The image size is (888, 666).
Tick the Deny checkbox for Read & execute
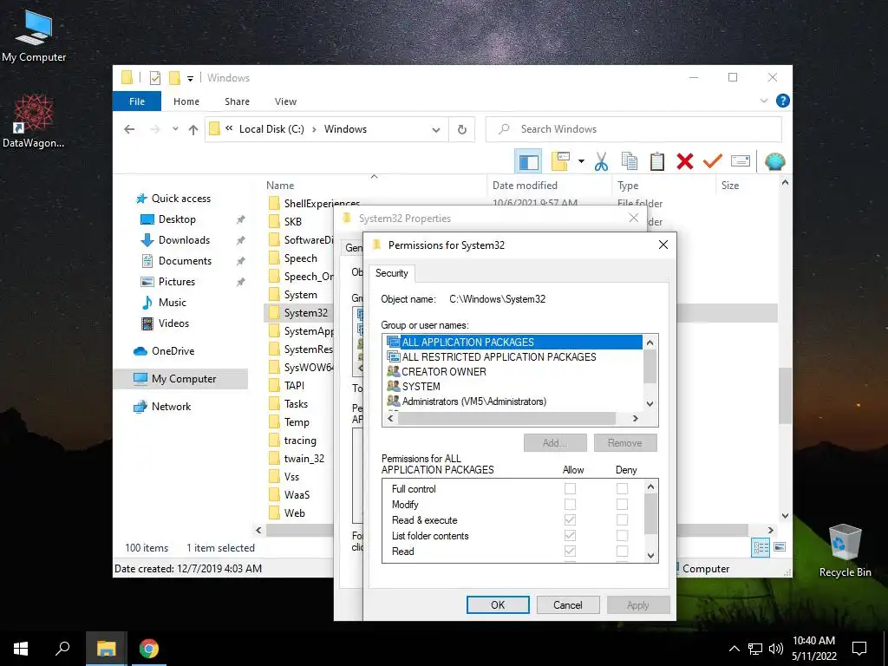622,520
